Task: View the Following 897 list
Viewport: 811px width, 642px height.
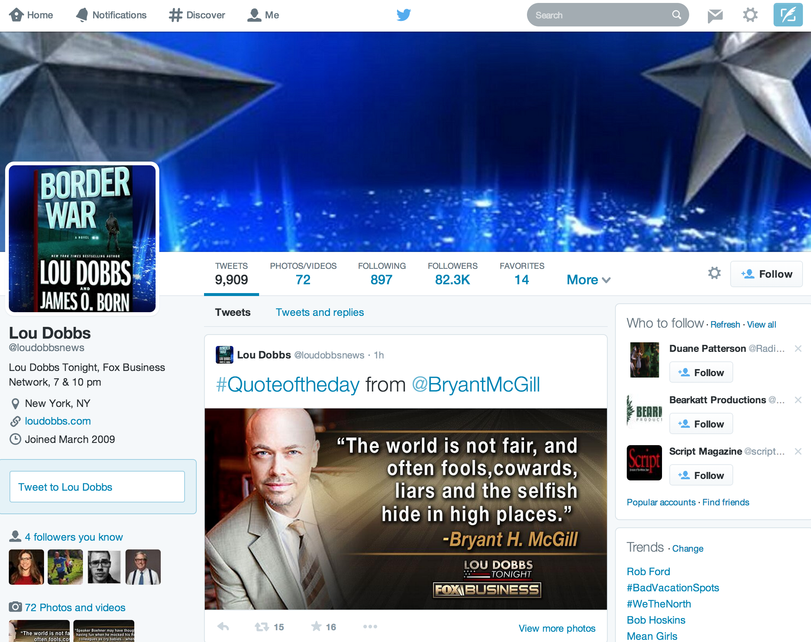Action: pyautogui.click(x=382, y=274)
